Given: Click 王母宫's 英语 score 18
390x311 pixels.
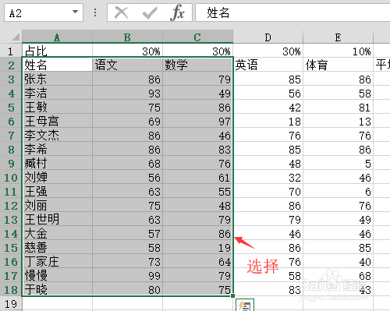Looking at the screenshot, I should (268, 121).
